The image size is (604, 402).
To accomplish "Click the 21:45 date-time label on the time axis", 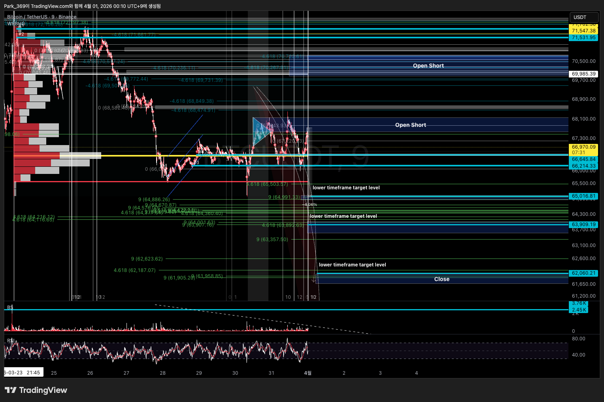I will pyautogui.click(x=24, y=373).
